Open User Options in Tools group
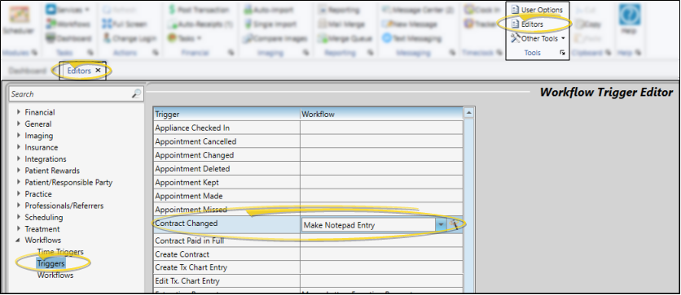Viewport: 681px width, 295px height. click(x=537, y=10)
